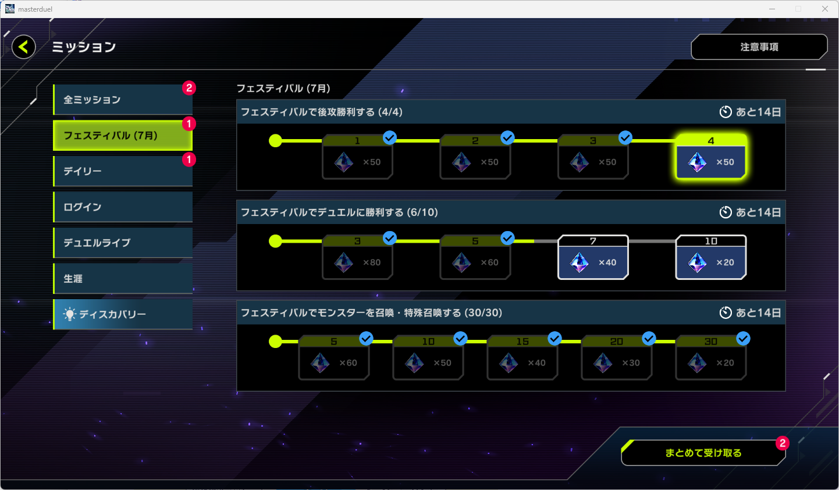Screen dimensions: 839x490
Task: Click the lightbulb icon beside ディスカバリー
Action: tap(70, 314)
